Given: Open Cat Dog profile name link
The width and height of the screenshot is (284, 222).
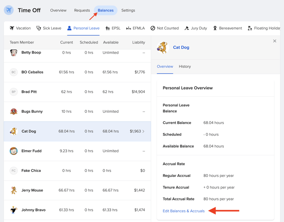Looking at the screenshot, I should [181, 47].
